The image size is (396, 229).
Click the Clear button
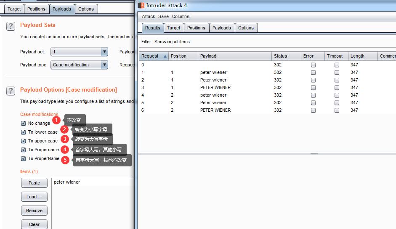35,224
